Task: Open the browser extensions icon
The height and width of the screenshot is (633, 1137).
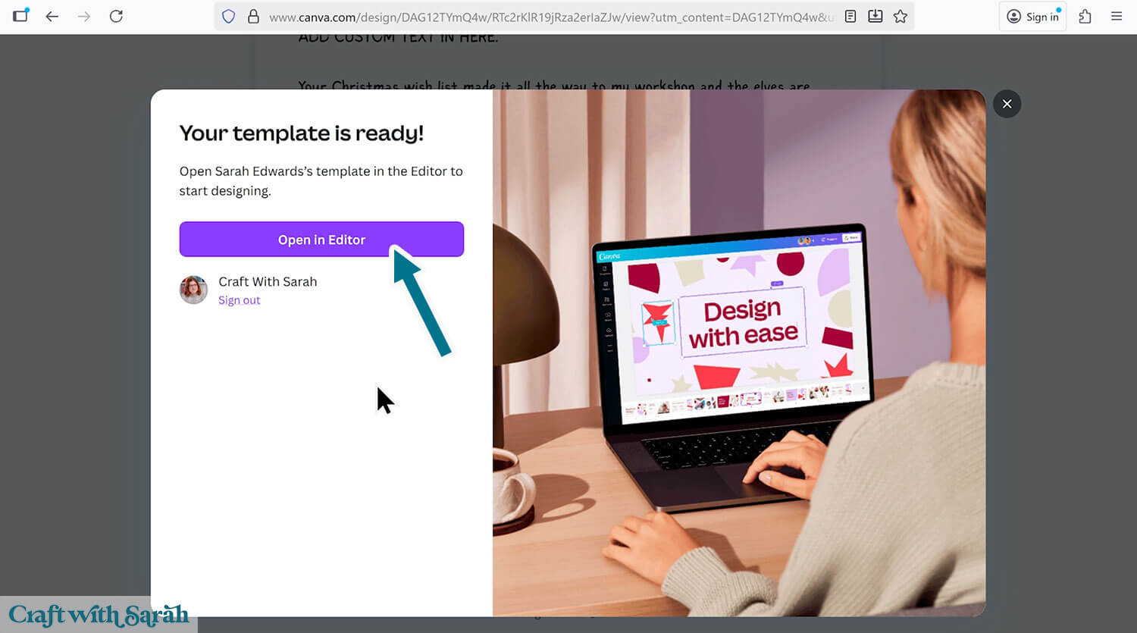Action: (1085, 16)
